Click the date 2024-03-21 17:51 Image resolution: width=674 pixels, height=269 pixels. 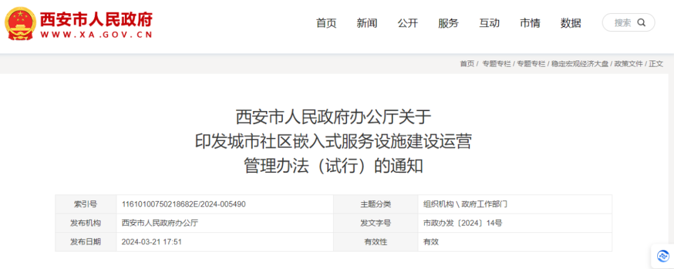pyautogui.click(x=152, y=242)
